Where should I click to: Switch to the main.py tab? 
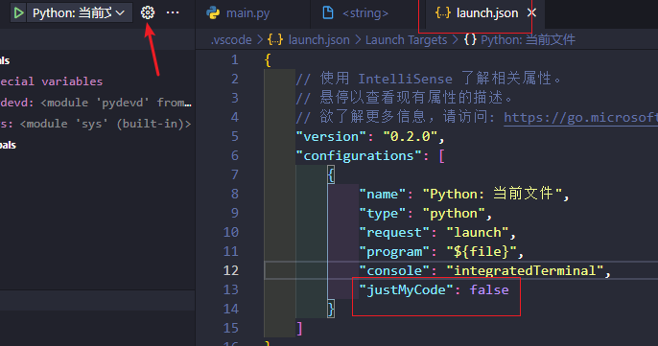(247, 13)
